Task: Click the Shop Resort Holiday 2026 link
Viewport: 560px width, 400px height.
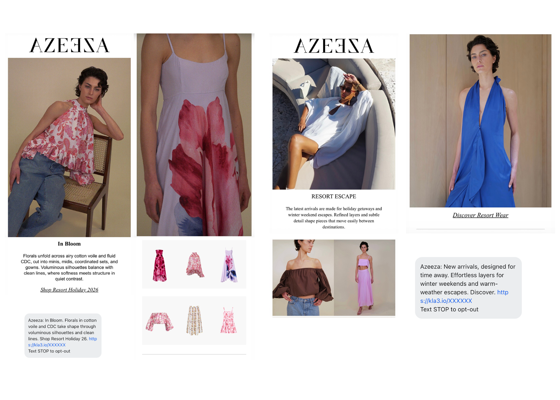Action: coord(69,290)
